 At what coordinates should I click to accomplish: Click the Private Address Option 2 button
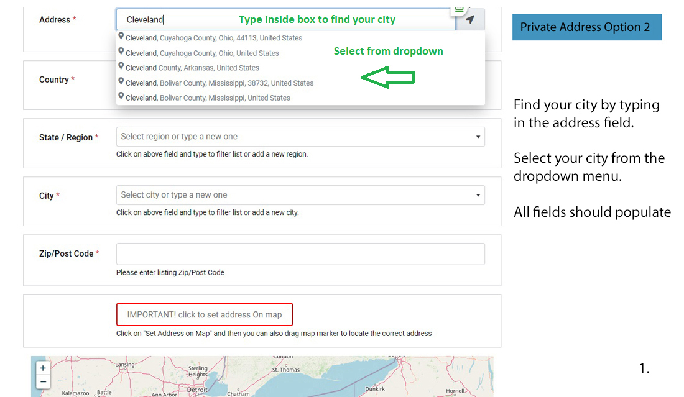tap(586, 27)
